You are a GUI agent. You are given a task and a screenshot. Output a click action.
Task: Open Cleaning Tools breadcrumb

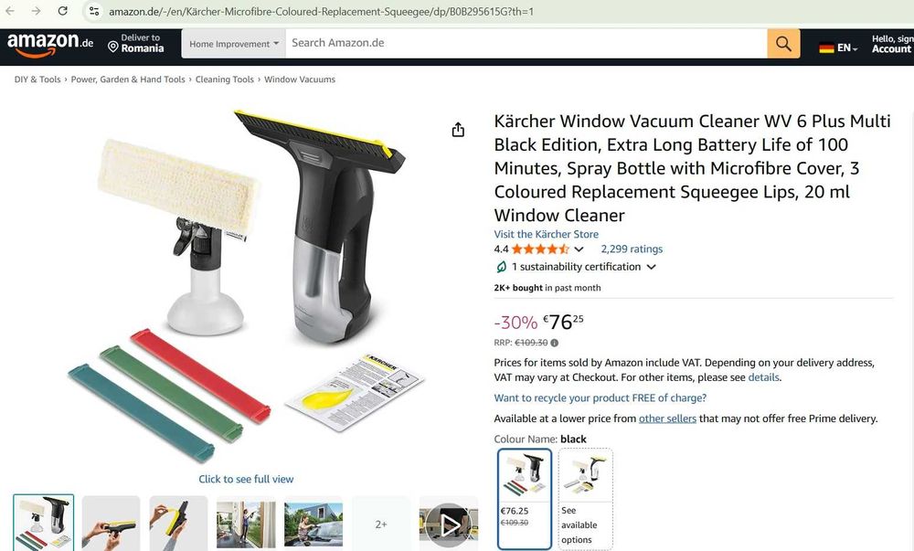[225, 79]
